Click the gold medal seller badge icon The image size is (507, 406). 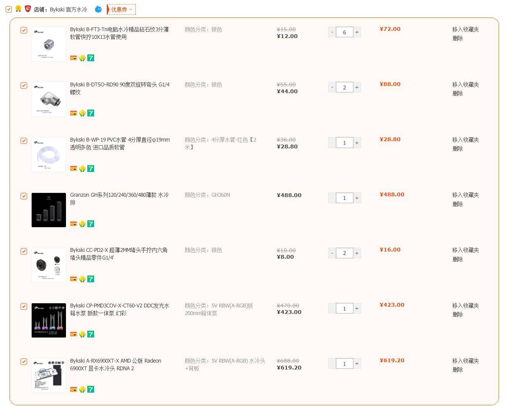18,9
